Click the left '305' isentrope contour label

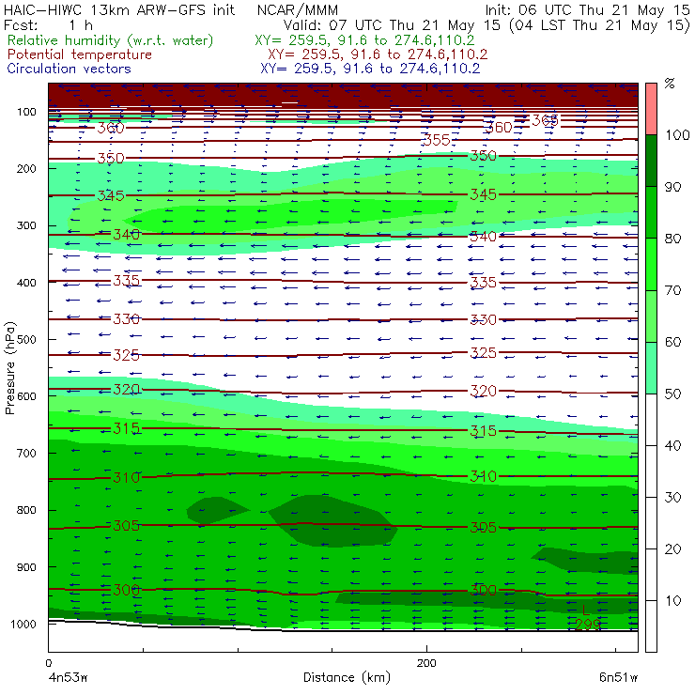point(127,525)
